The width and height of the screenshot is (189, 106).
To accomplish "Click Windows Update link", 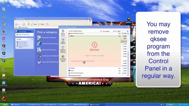I will click(x=23, y=42).
